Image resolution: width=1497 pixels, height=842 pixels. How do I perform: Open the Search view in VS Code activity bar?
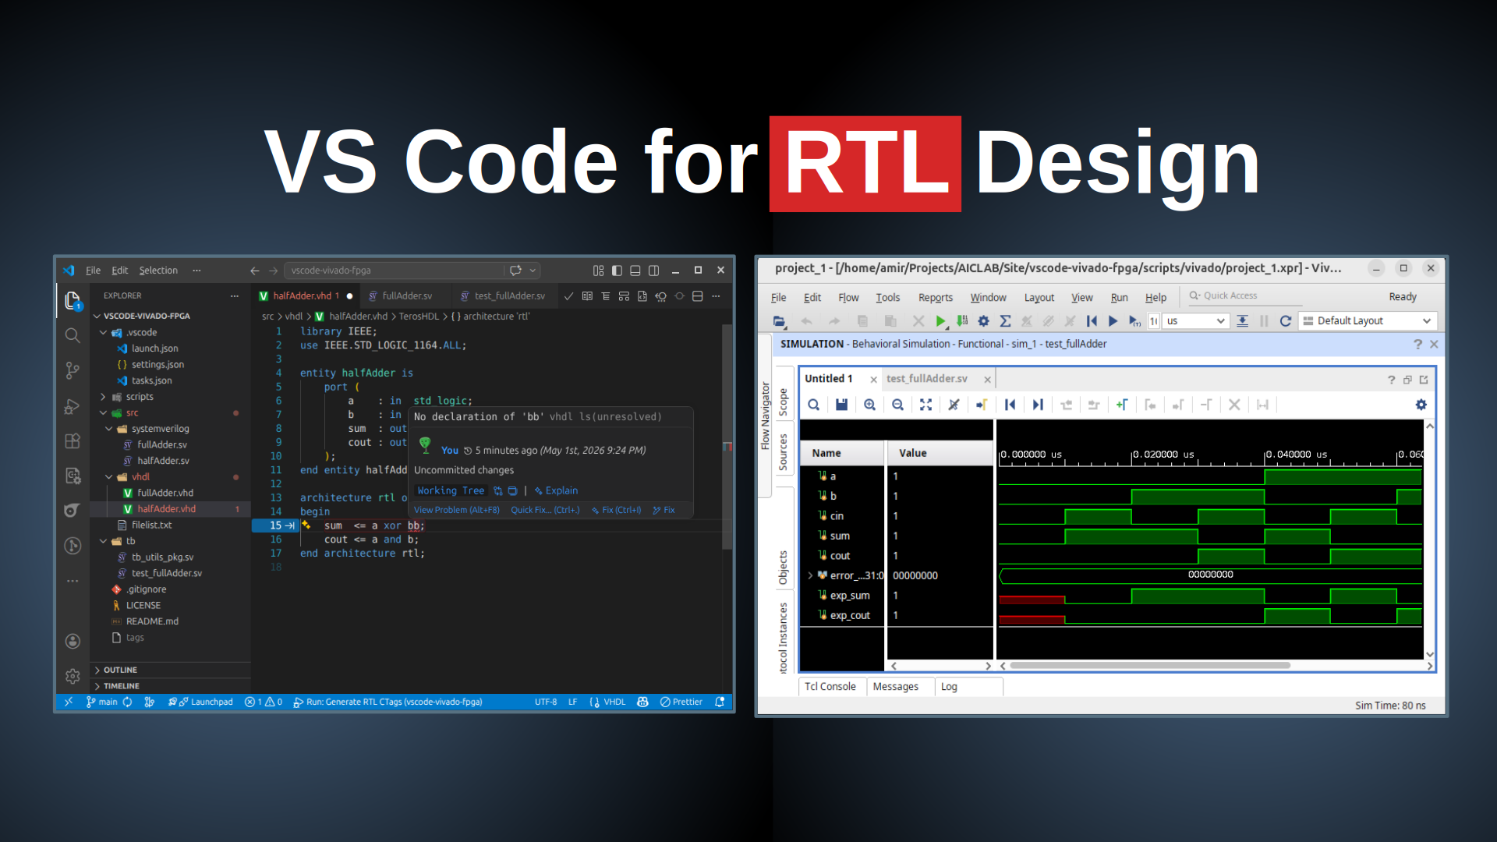coord(73,335)
